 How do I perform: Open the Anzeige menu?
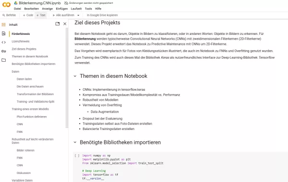point(47,9)
